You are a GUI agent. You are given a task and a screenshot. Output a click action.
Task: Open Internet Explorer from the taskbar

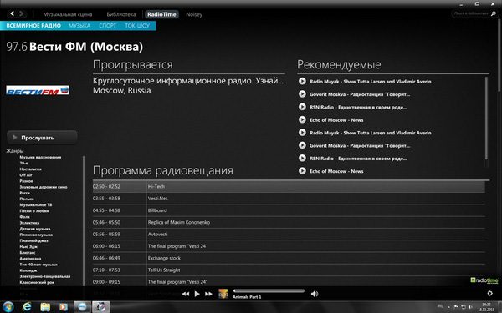(28, 307)
